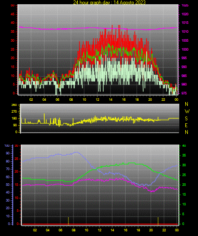Click the S compass label beside direction chart
The height and width of the screenshot is (236, 198).
(x=187, y=119)
